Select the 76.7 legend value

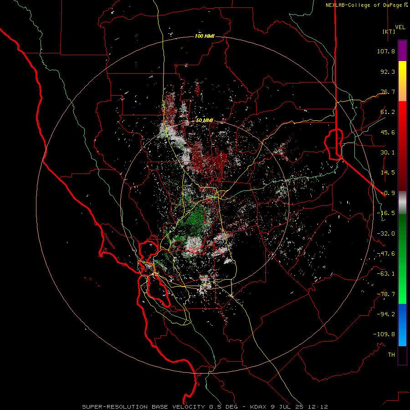(388, 92)
